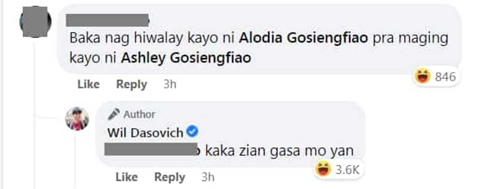This screenshot has width=501, height=189.
Task: Open the blurred commenter name on top comment
Action: click(108, 20)
